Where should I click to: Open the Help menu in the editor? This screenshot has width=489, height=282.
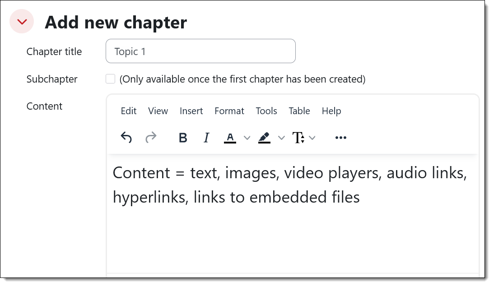click(x=331, y=111)
